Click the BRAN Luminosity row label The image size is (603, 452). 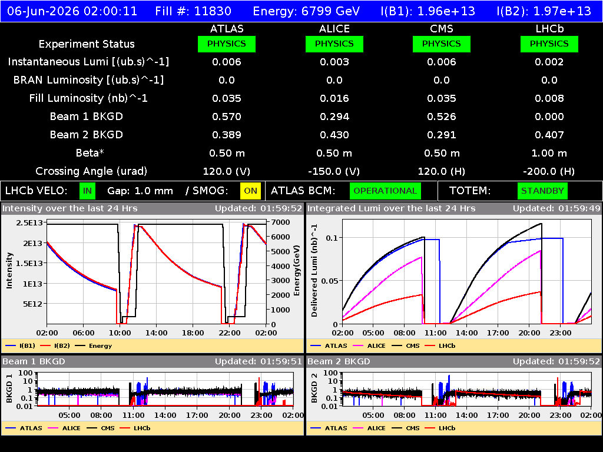(88, 80)
